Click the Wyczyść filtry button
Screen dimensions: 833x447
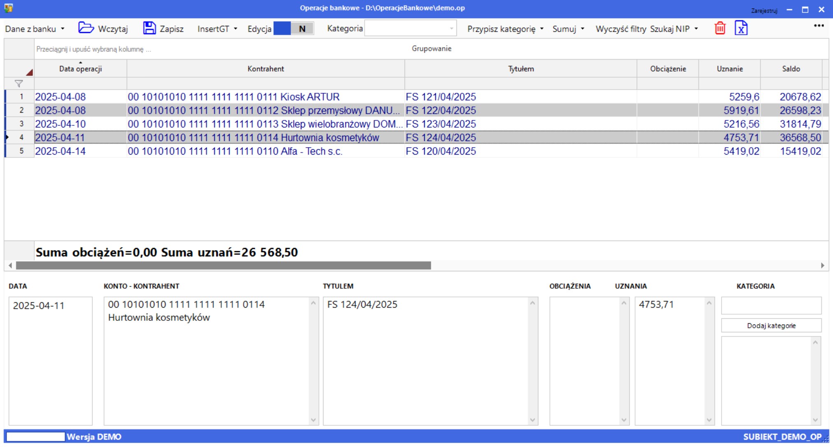tap(620, 29)
